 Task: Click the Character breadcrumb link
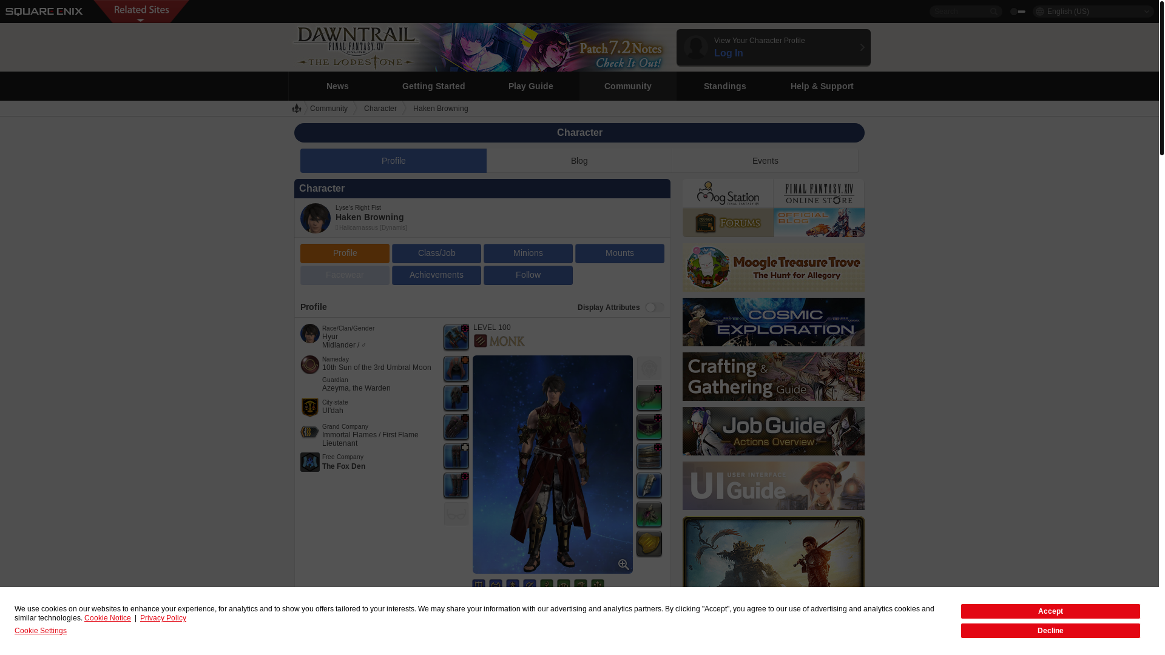click(380, 109)
